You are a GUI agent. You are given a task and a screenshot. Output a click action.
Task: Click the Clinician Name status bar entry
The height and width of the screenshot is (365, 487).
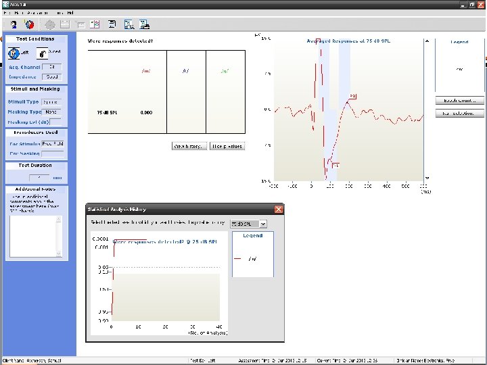[x=425, y=361]
